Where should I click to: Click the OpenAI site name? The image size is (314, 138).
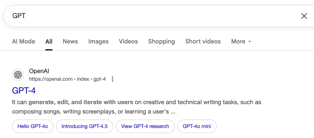tap(39, 71)
